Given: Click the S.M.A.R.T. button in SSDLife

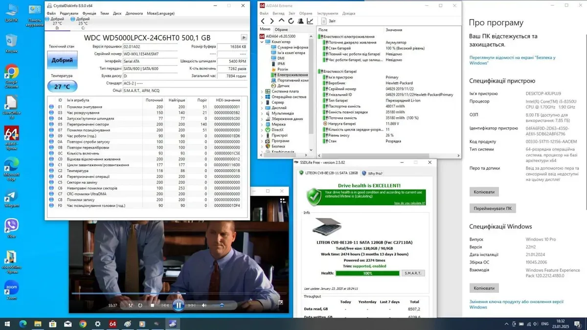Looking at the screenshot, I should [413, 273].
